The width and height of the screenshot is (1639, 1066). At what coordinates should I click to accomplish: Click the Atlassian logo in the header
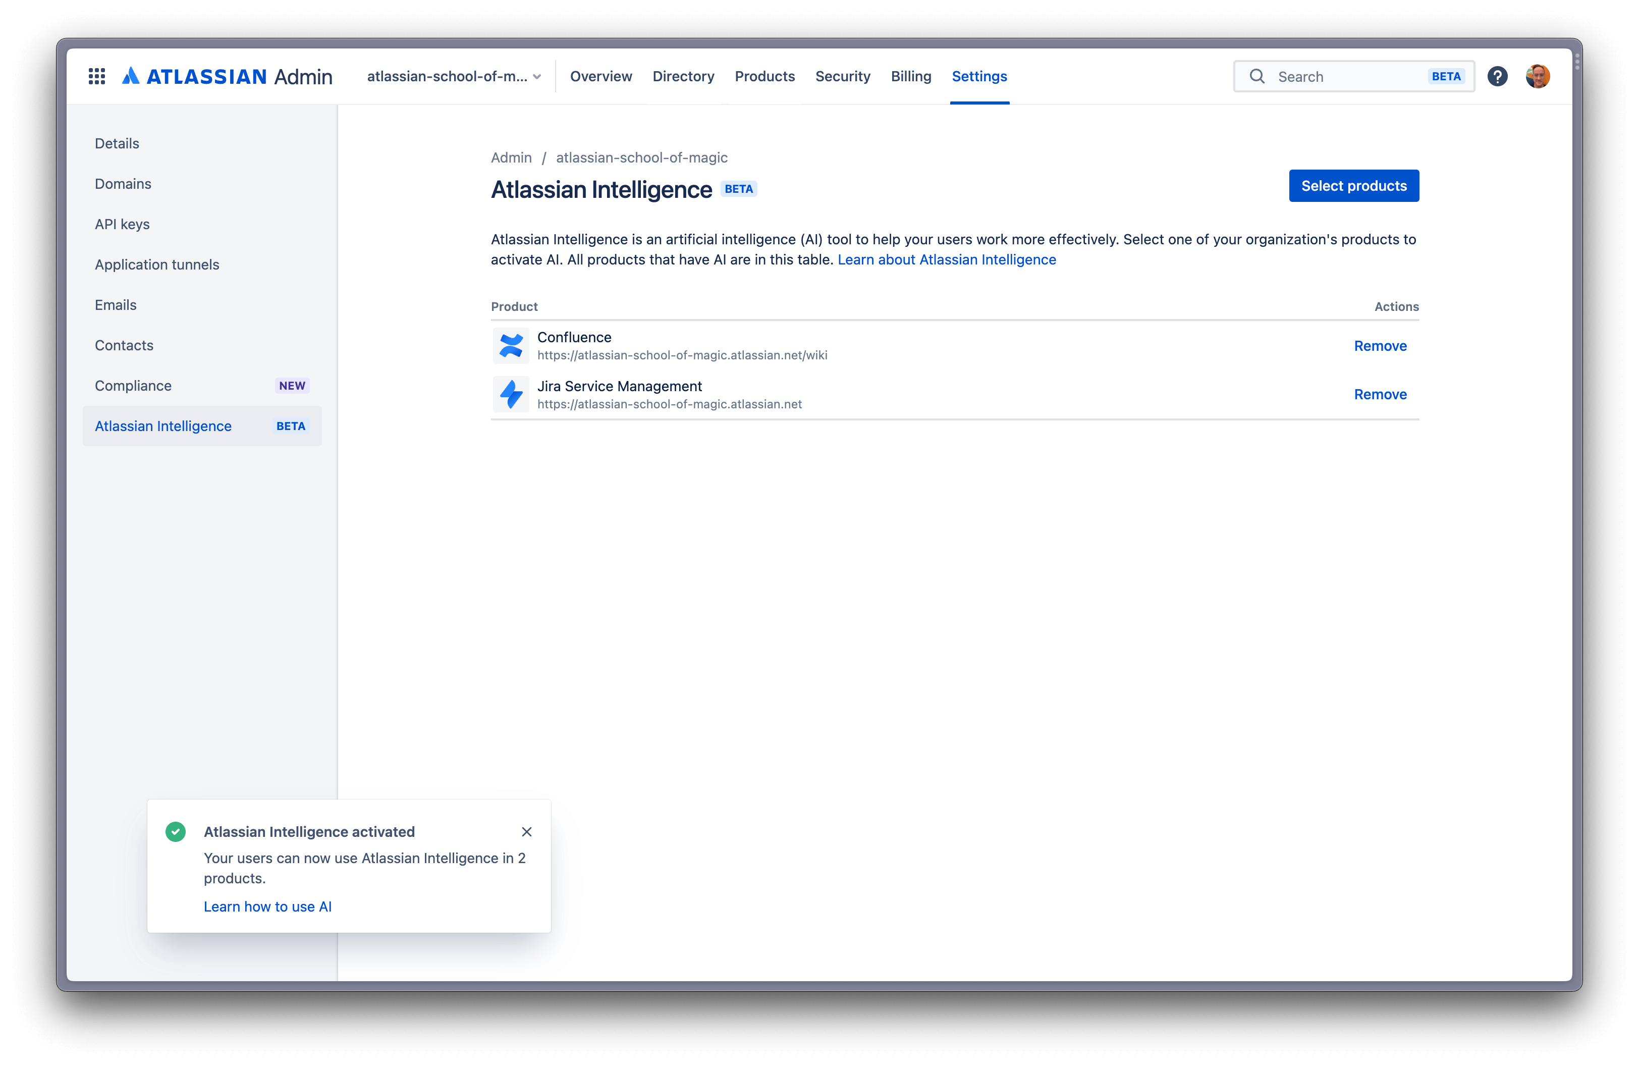pyautogui.click(x=130, y=75)
